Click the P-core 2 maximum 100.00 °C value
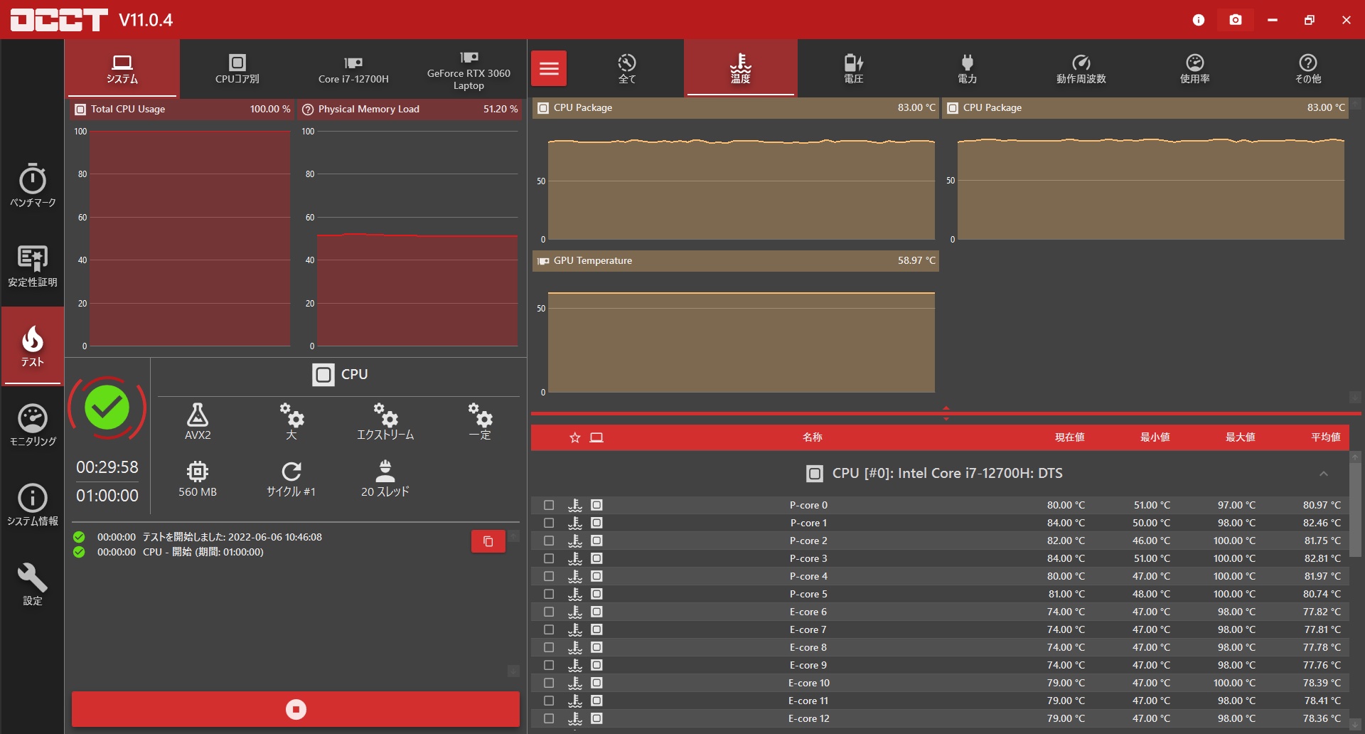The width and height of the screenshot is (1365, 734). click(1234, 541)
